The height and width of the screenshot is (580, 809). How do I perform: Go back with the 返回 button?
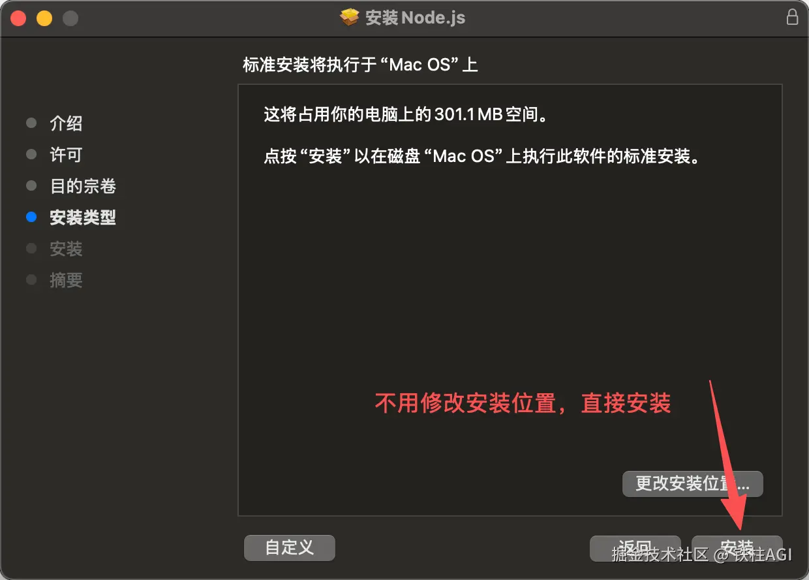tap(635, 548)
